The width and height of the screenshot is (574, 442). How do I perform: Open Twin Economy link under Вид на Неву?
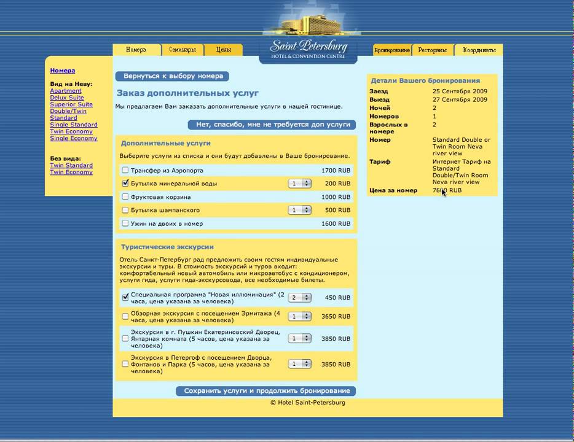pyautogui.click(x=71, y=131)
